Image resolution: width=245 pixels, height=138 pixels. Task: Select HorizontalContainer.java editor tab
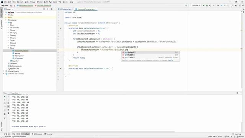(x=86, y=9)
